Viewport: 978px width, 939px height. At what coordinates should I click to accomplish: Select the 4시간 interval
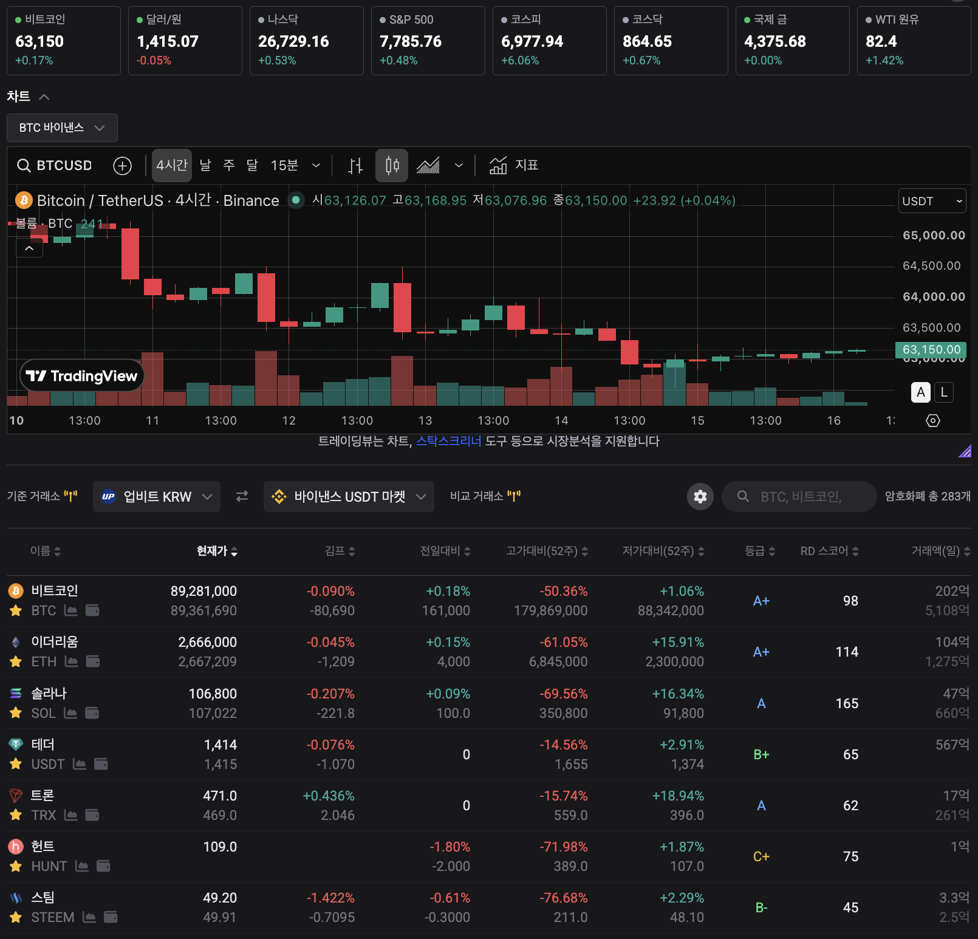[172, 165]
